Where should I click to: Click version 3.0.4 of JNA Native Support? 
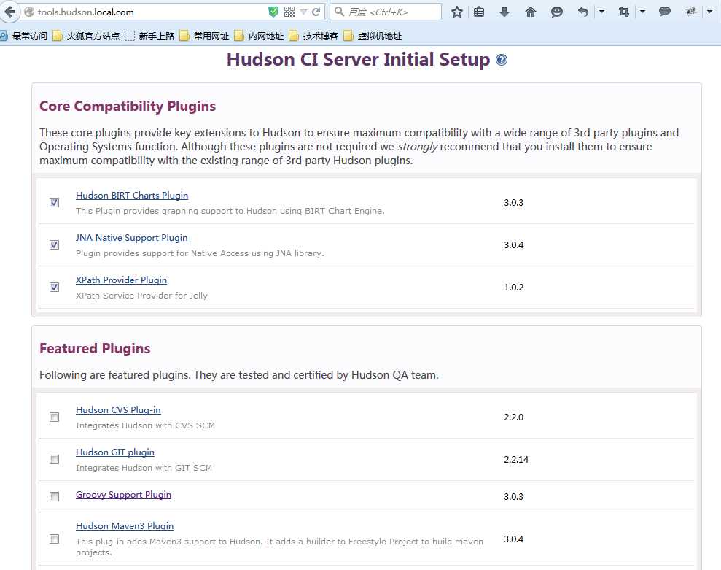(x=514, y=245)
